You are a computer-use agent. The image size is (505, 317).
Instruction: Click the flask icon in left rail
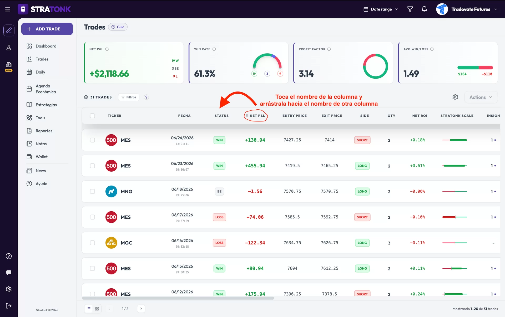click(9, 48)
